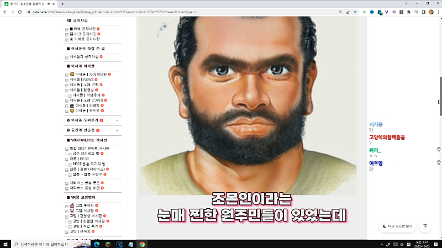
Task: Click the Chrome icon in the taskbar
Action: (142, 244)
